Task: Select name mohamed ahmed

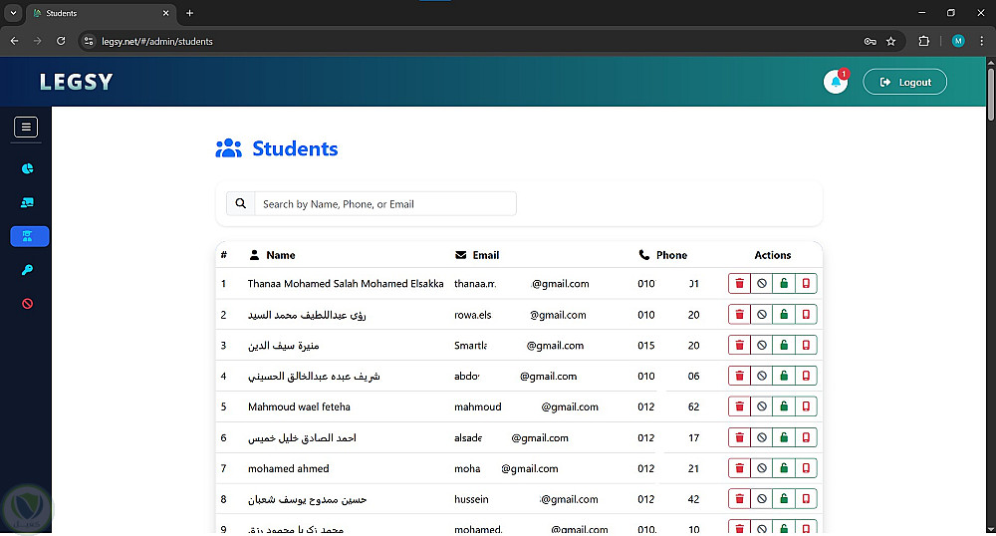Action: coord(289,468)
